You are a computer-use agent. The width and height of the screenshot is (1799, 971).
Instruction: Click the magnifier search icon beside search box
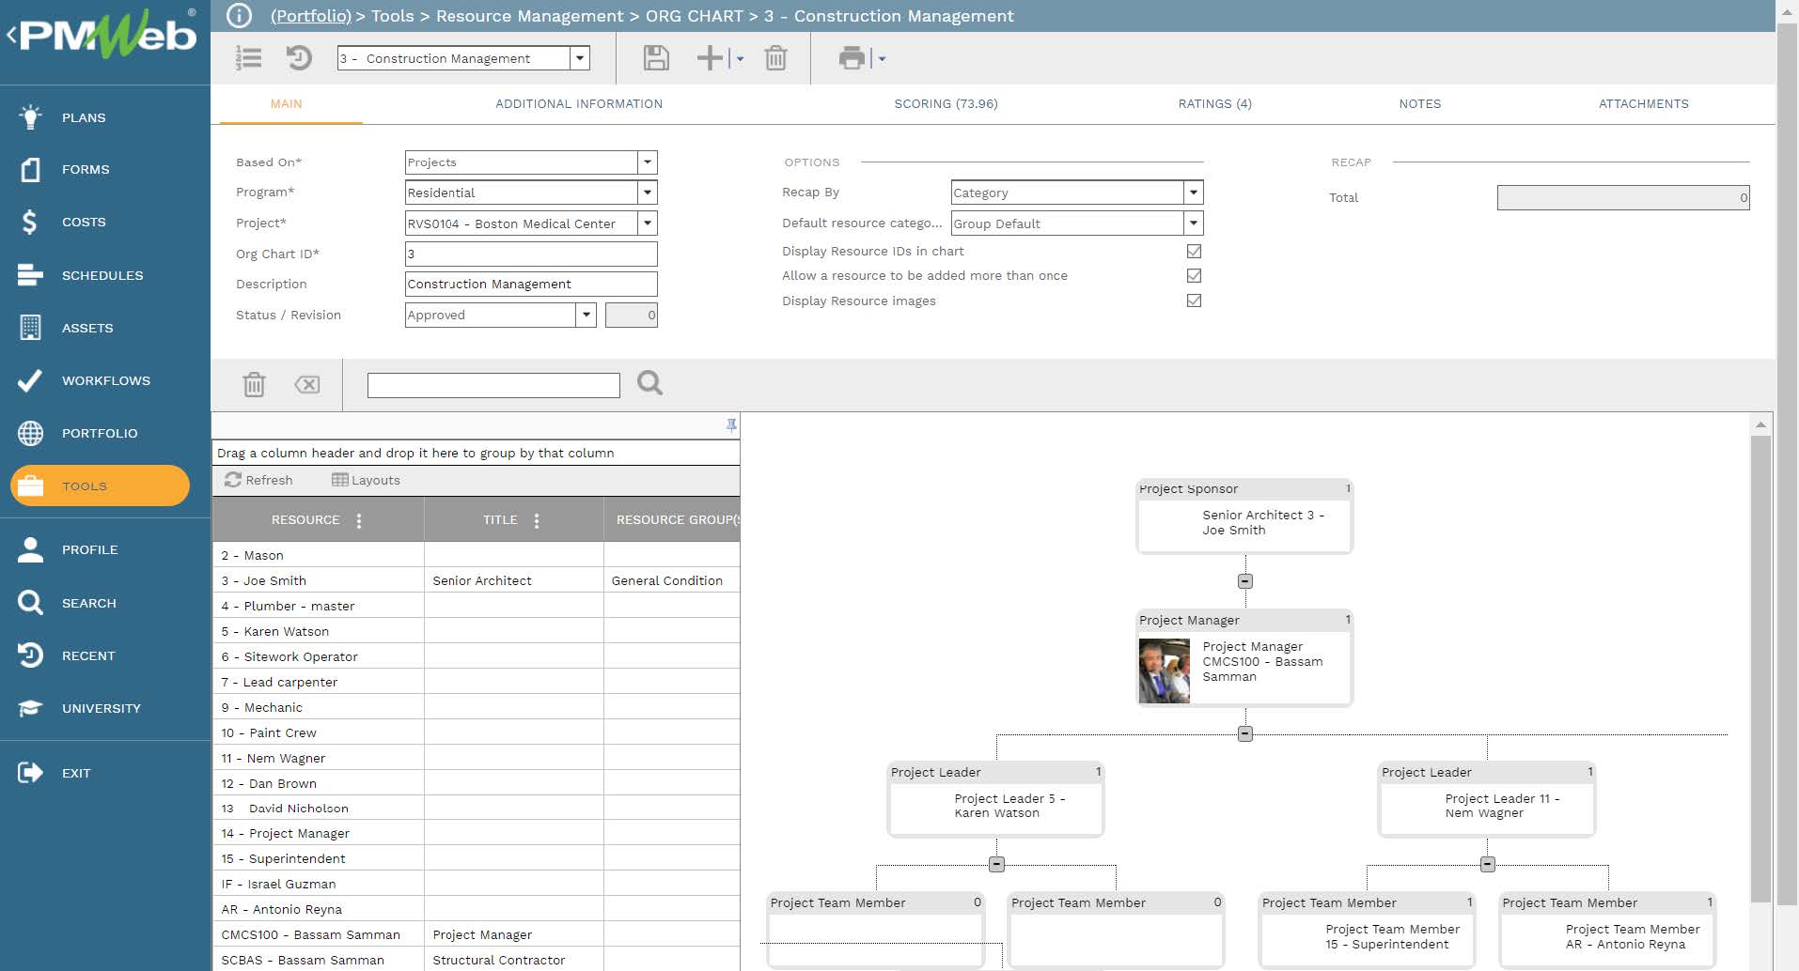click(649, 383)
